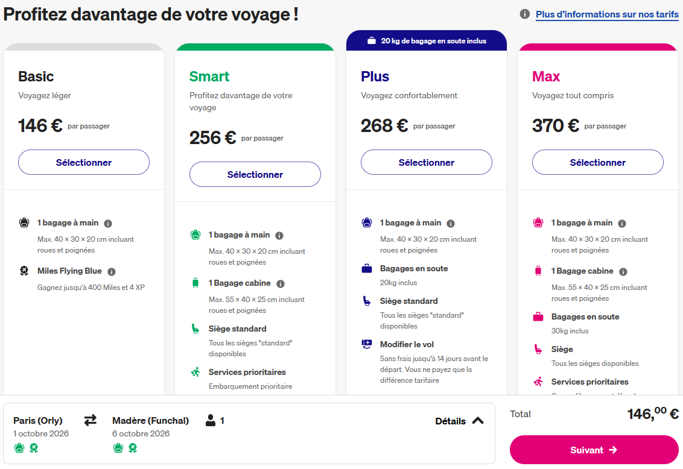683x469 pixels.
Task: Click info icon beside Basic hand baggage
Action: tap(108, 223)
